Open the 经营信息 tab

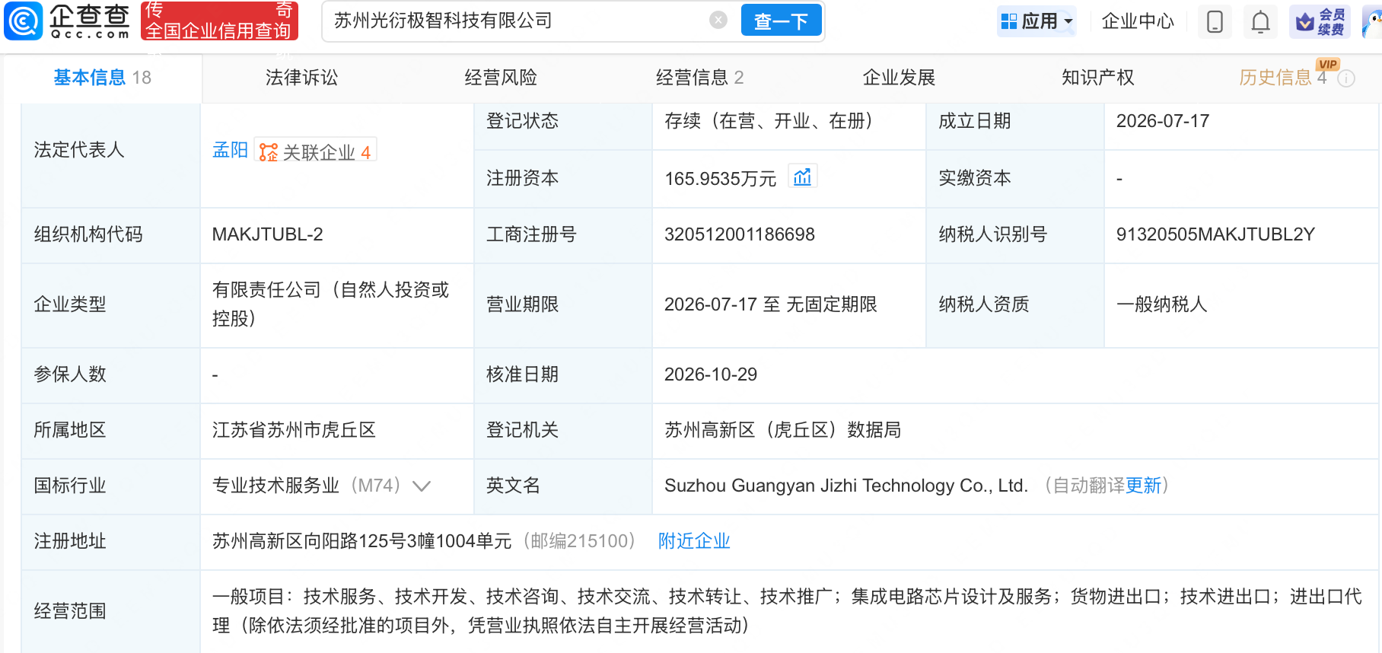click(699, 78)
